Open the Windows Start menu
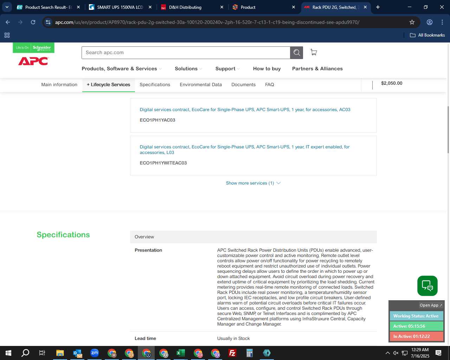The image size is (450, 360). [x=8, y=353]
